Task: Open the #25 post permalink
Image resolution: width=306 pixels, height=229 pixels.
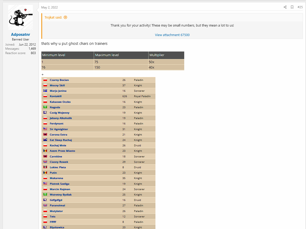Action: (300, 7)
